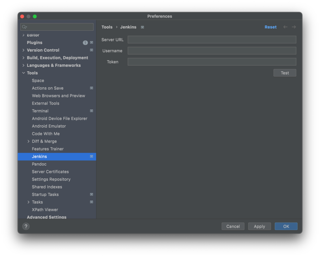Open Actions on Save settings
The height and width of the screenshot is (257, 320).
point(47,88)
